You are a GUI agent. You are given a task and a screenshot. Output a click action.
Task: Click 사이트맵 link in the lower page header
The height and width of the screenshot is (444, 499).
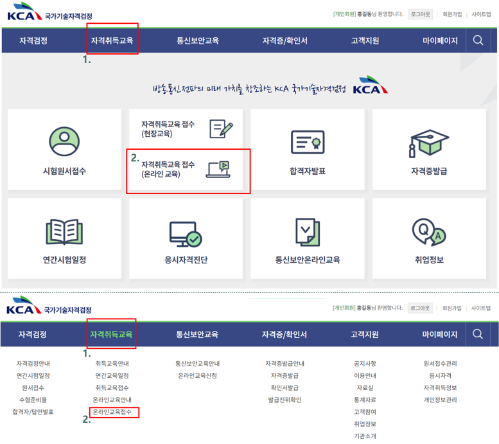point(481,308)
